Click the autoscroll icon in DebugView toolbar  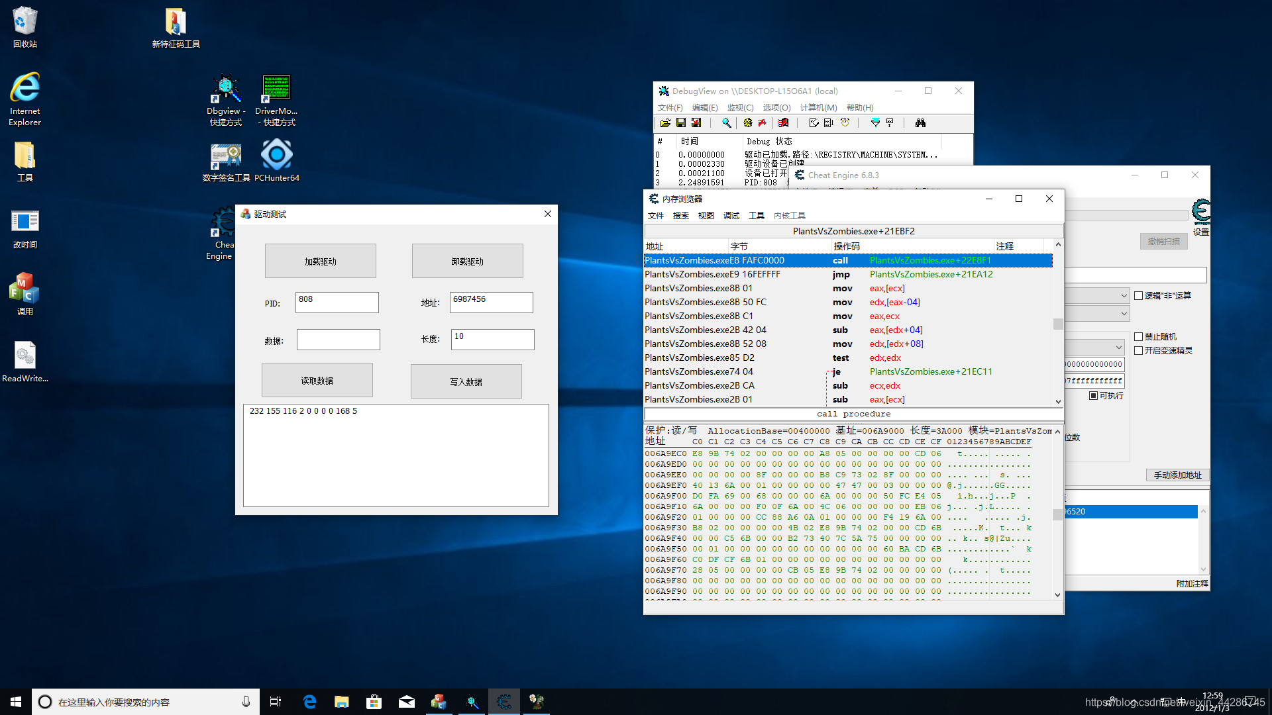click(x=829, y=123)
